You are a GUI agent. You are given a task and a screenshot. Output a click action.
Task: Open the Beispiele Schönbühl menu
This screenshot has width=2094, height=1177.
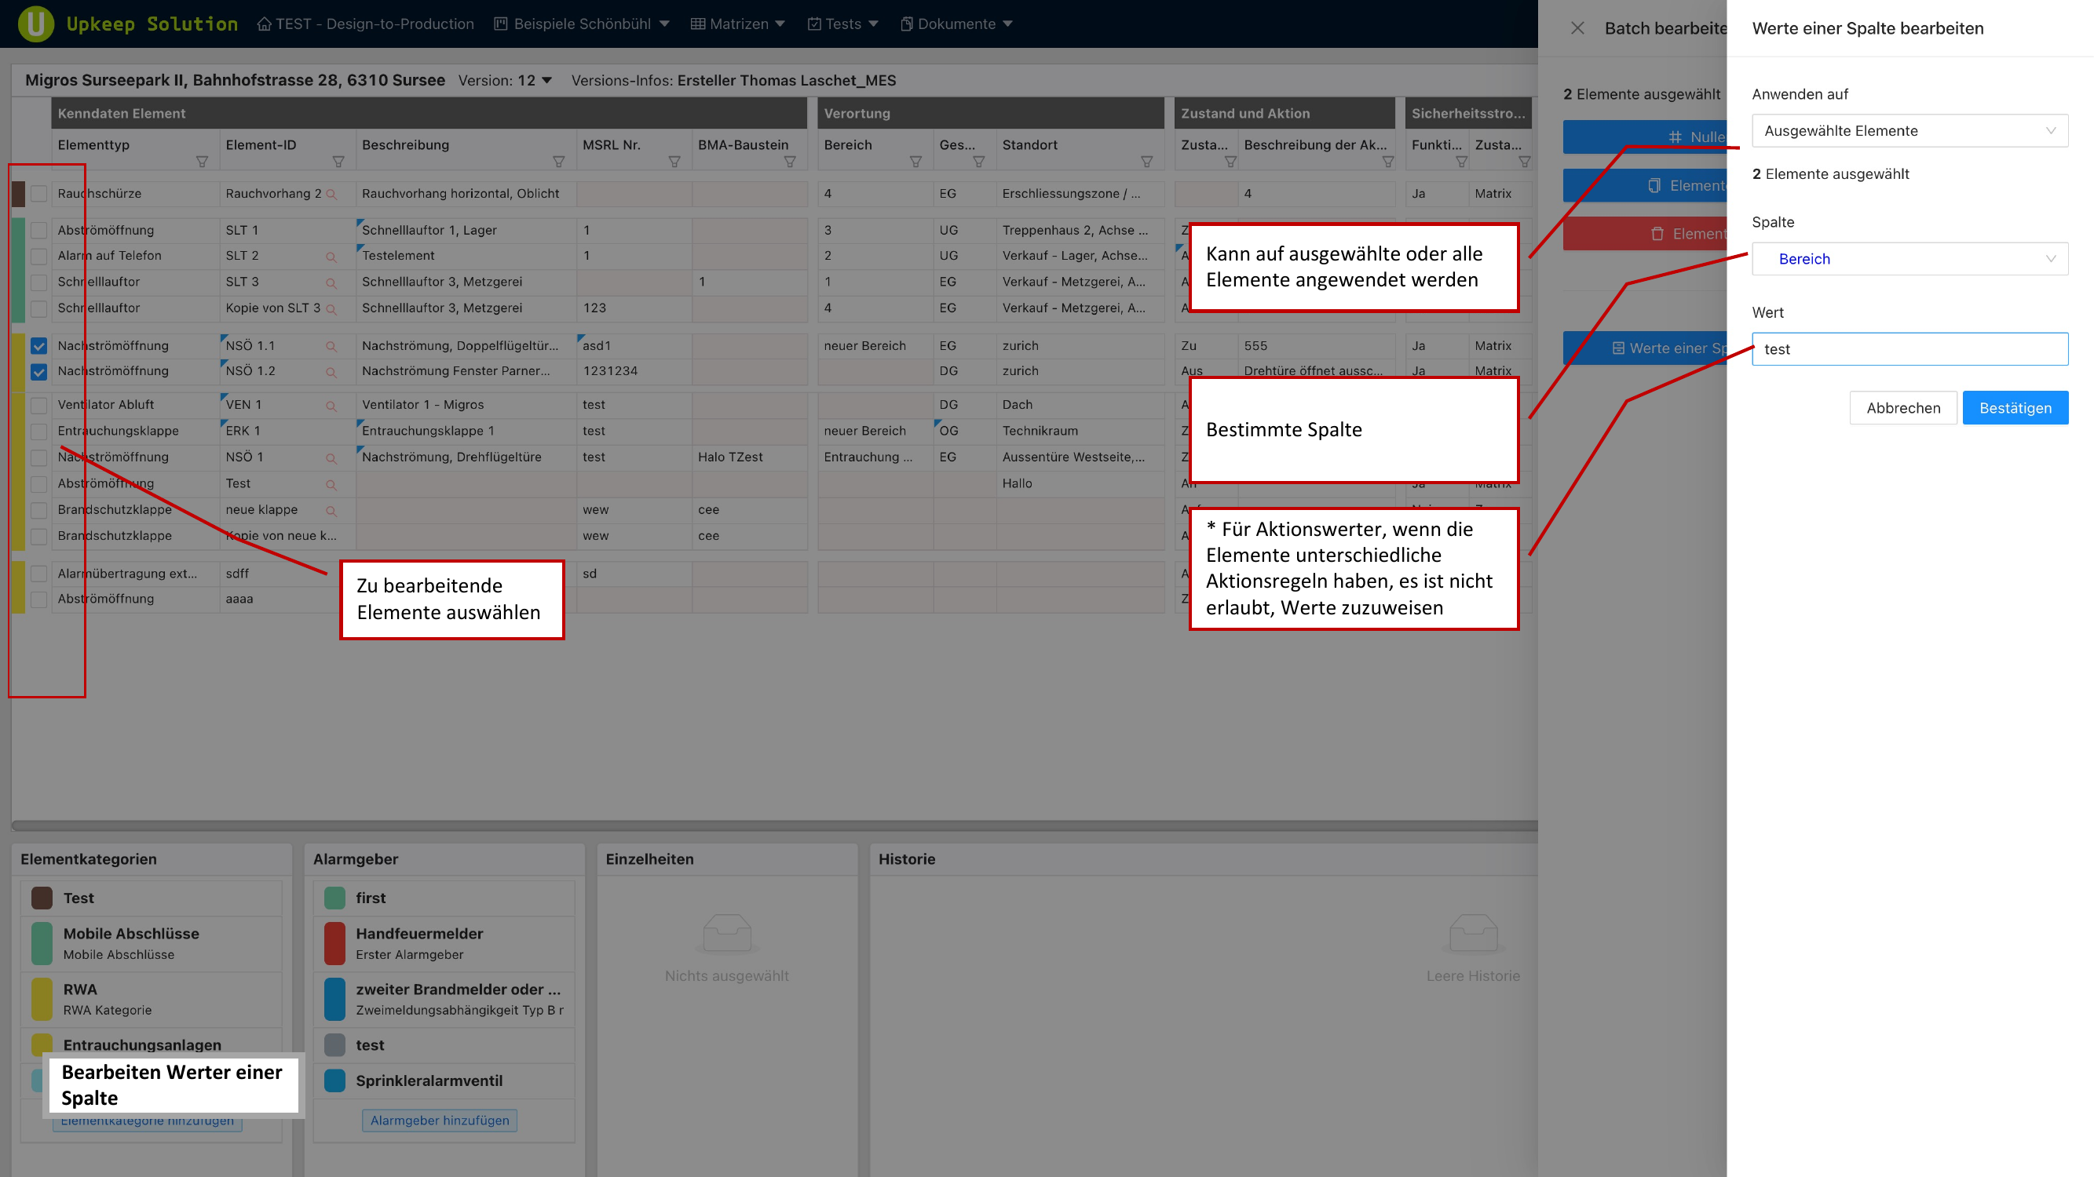pos(582,24)
